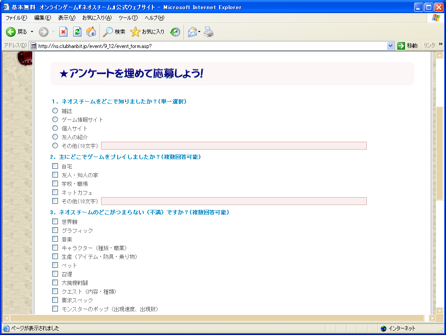Open the ツール(T) menu

[x=128, y=18]
